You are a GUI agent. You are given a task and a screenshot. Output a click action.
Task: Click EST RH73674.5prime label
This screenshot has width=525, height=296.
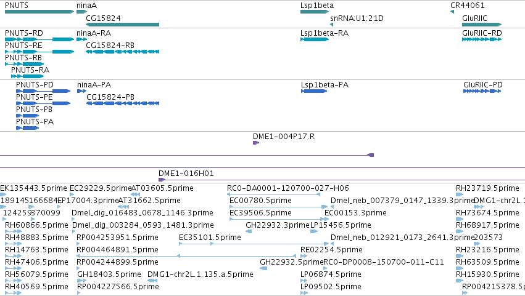[x=487, y=213]
